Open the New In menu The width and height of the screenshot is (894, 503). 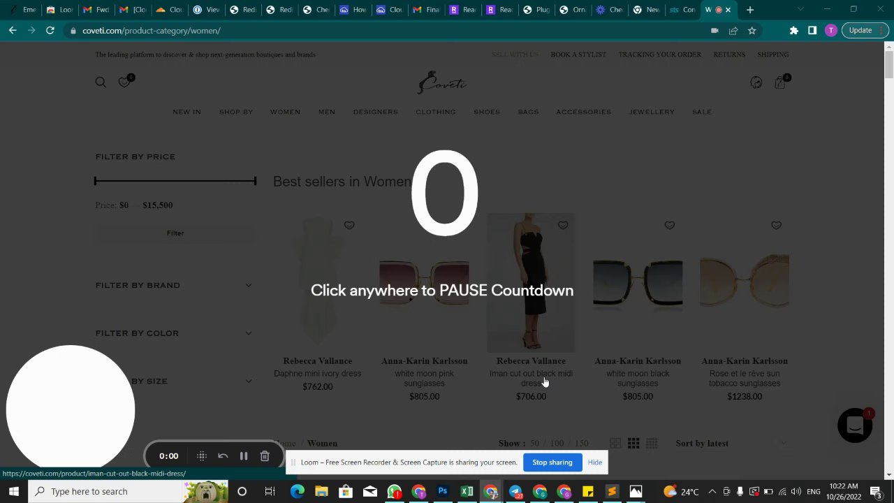[186, 112]
